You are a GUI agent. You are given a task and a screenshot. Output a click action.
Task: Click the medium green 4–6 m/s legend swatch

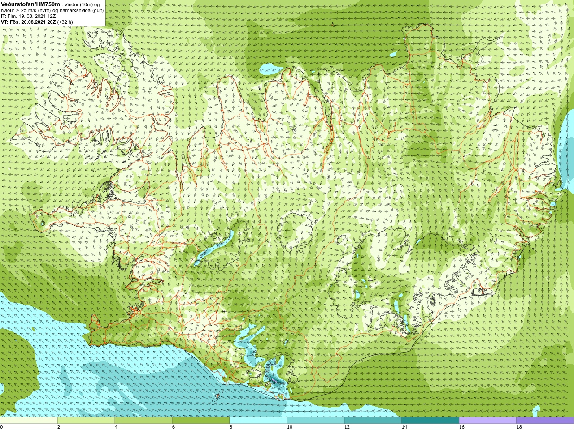click(x=143, y=421)
